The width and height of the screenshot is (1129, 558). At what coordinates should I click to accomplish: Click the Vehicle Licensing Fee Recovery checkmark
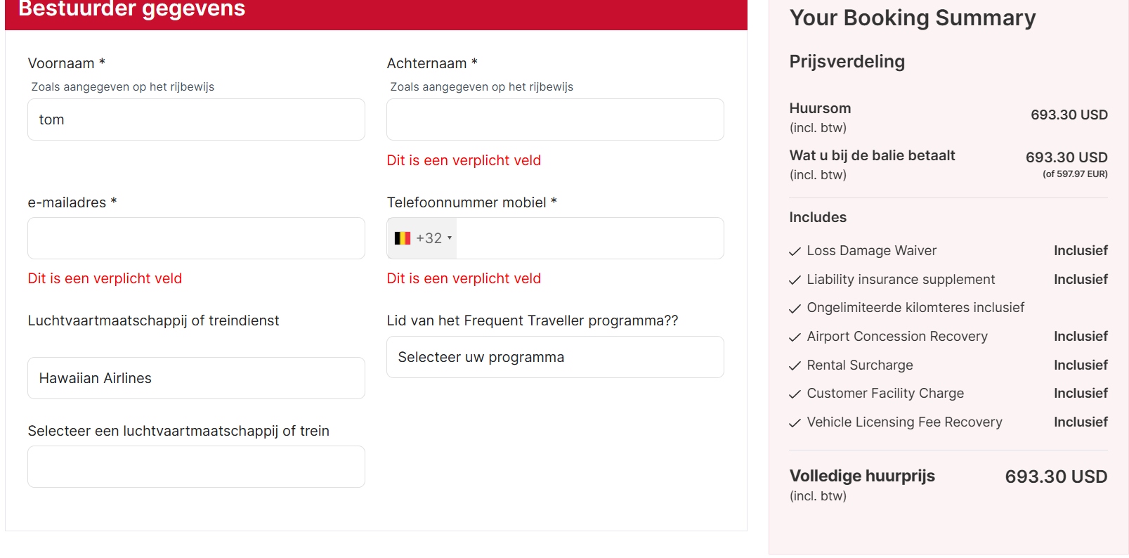tap(795, 423)
